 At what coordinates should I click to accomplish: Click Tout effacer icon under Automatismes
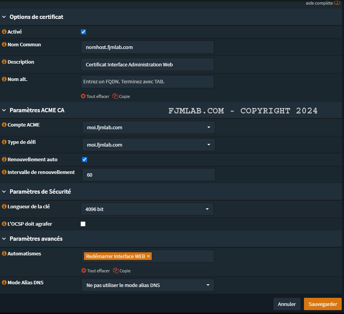84,271
